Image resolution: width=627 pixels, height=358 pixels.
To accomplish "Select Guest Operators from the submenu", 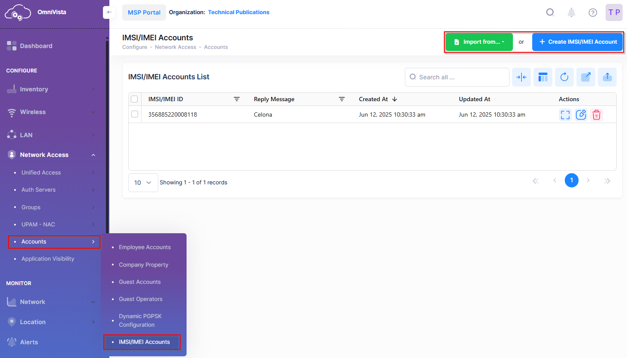I will (140, 299).
